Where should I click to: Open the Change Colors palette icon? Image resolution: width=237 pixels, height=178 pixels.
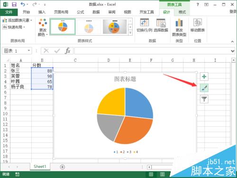pos(43,23)
